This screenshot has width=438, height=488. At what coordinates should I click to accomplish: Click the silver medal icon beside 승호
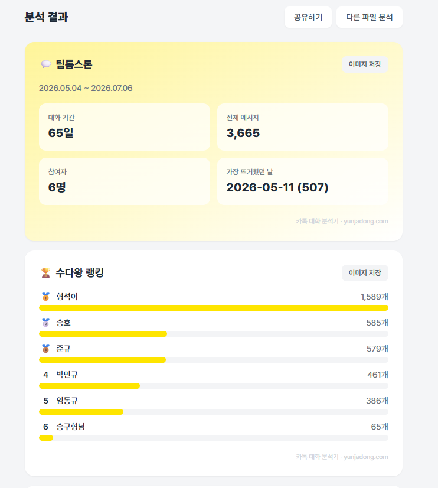[45, 323]
